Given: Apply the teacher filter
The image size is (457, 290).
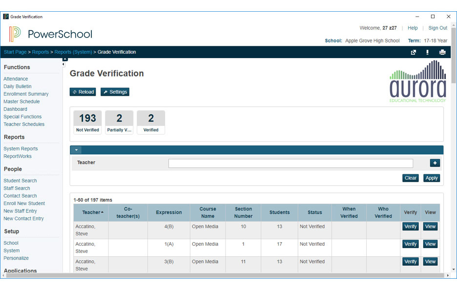Looking at the screenshot, I should pyautogui.click(x=431, y=178).
